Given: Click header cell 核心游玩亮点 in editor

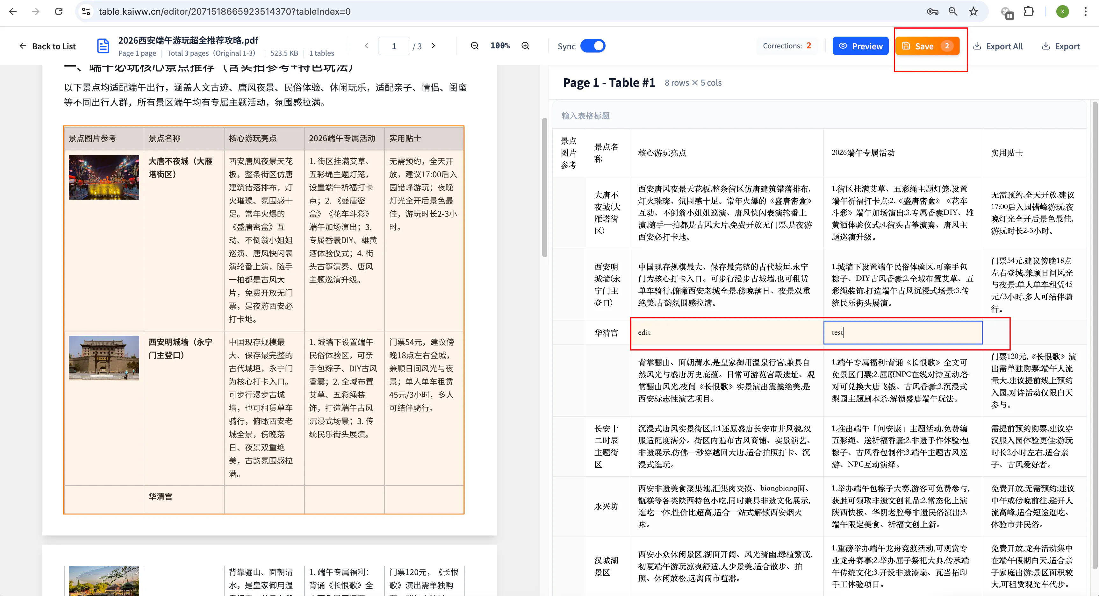Looking at the screenshot, I should 727,153.
